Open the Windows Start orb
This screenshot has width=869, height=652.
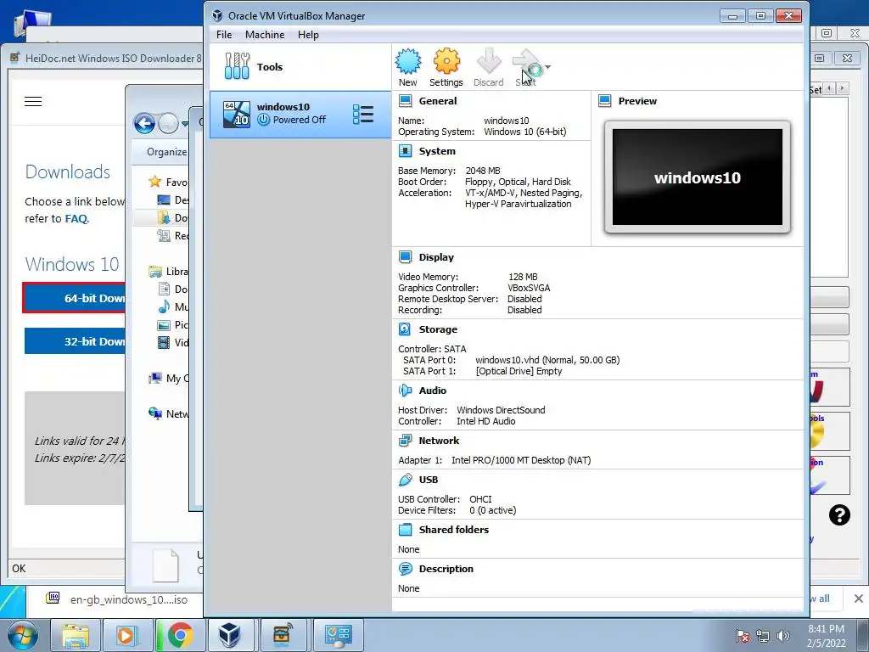(23, 635)
